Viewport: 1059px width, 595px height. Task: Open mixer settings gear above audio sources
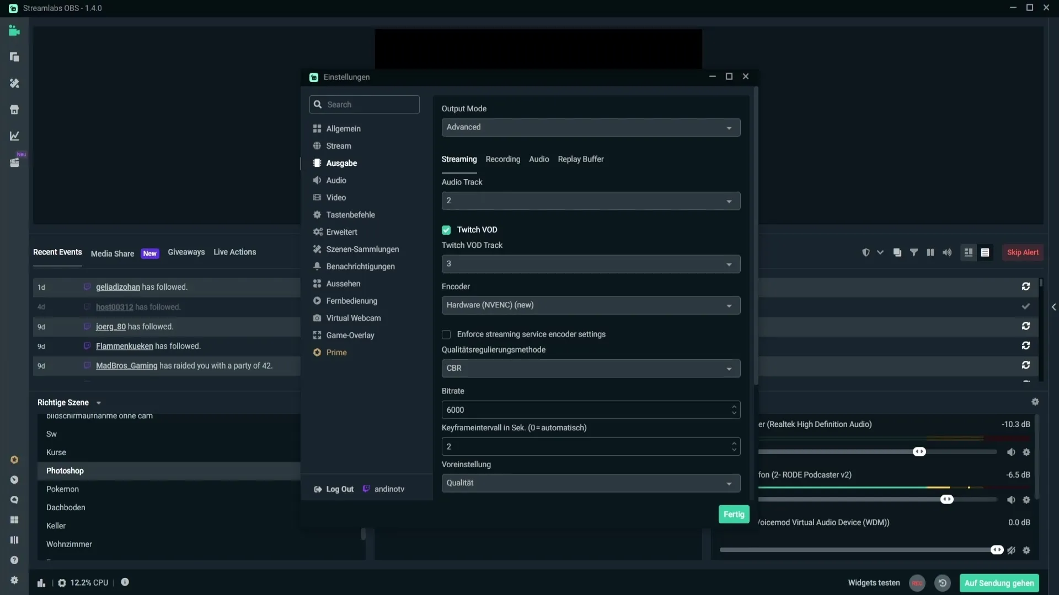[1035, 402]
